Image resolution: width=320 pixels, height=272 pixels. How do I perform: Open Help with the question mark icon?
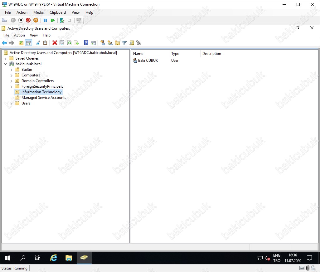[86, 43]
